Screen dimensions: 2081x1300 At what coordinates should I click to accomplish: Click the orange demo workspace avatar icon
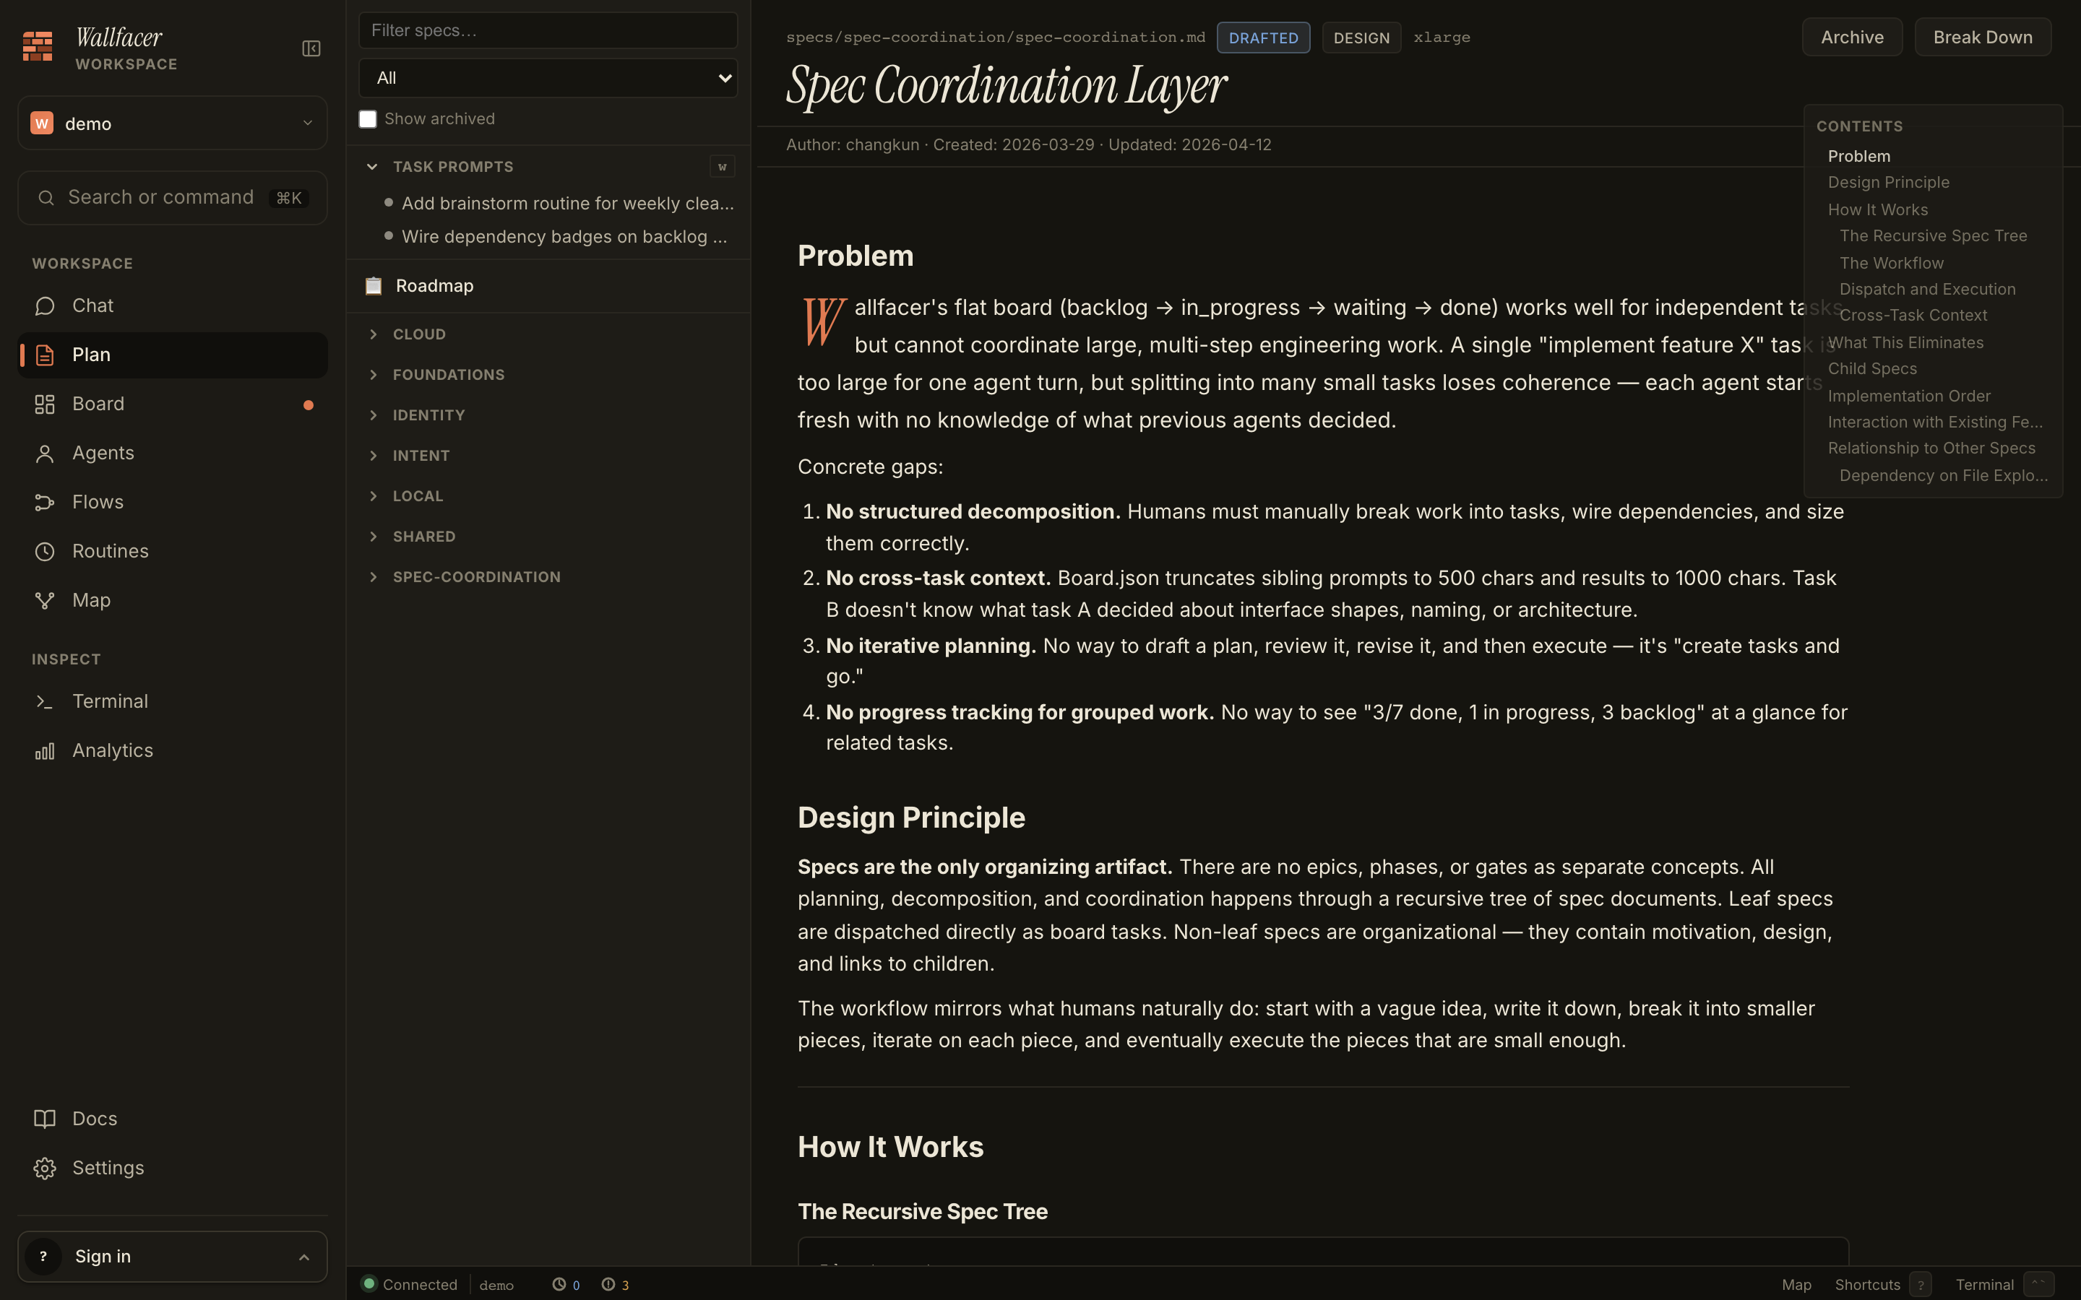click(41, 123)
